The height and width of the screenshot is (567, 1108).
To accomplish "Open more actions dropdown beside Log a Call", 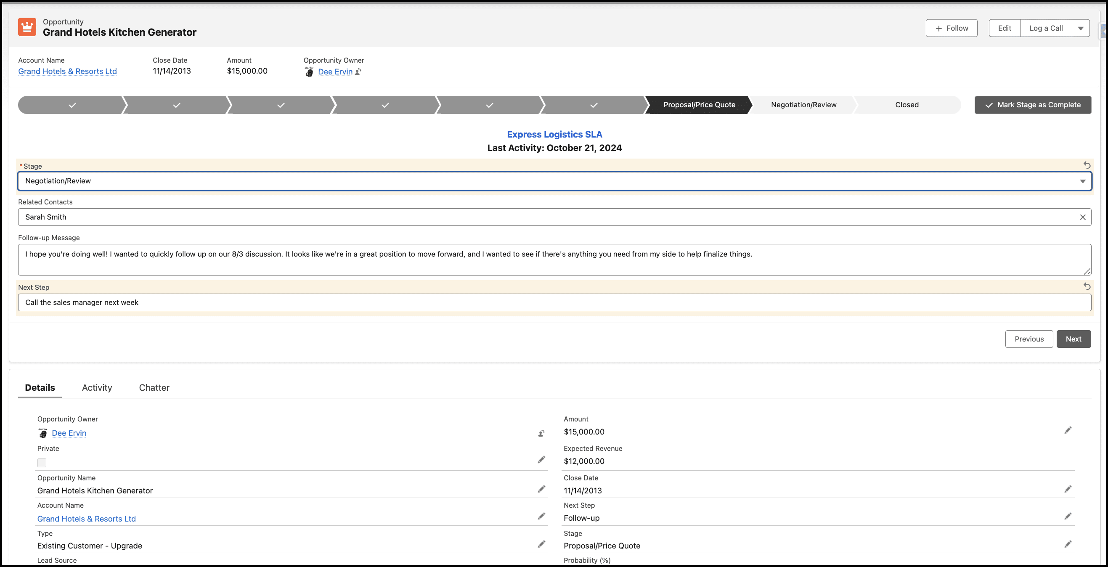I will pos(1081,29).
